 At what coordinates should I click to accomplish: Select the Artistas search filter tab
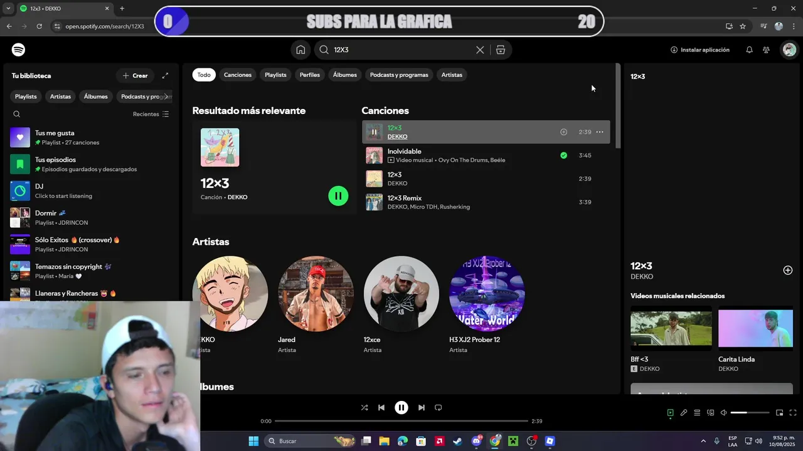coord(452,75)
